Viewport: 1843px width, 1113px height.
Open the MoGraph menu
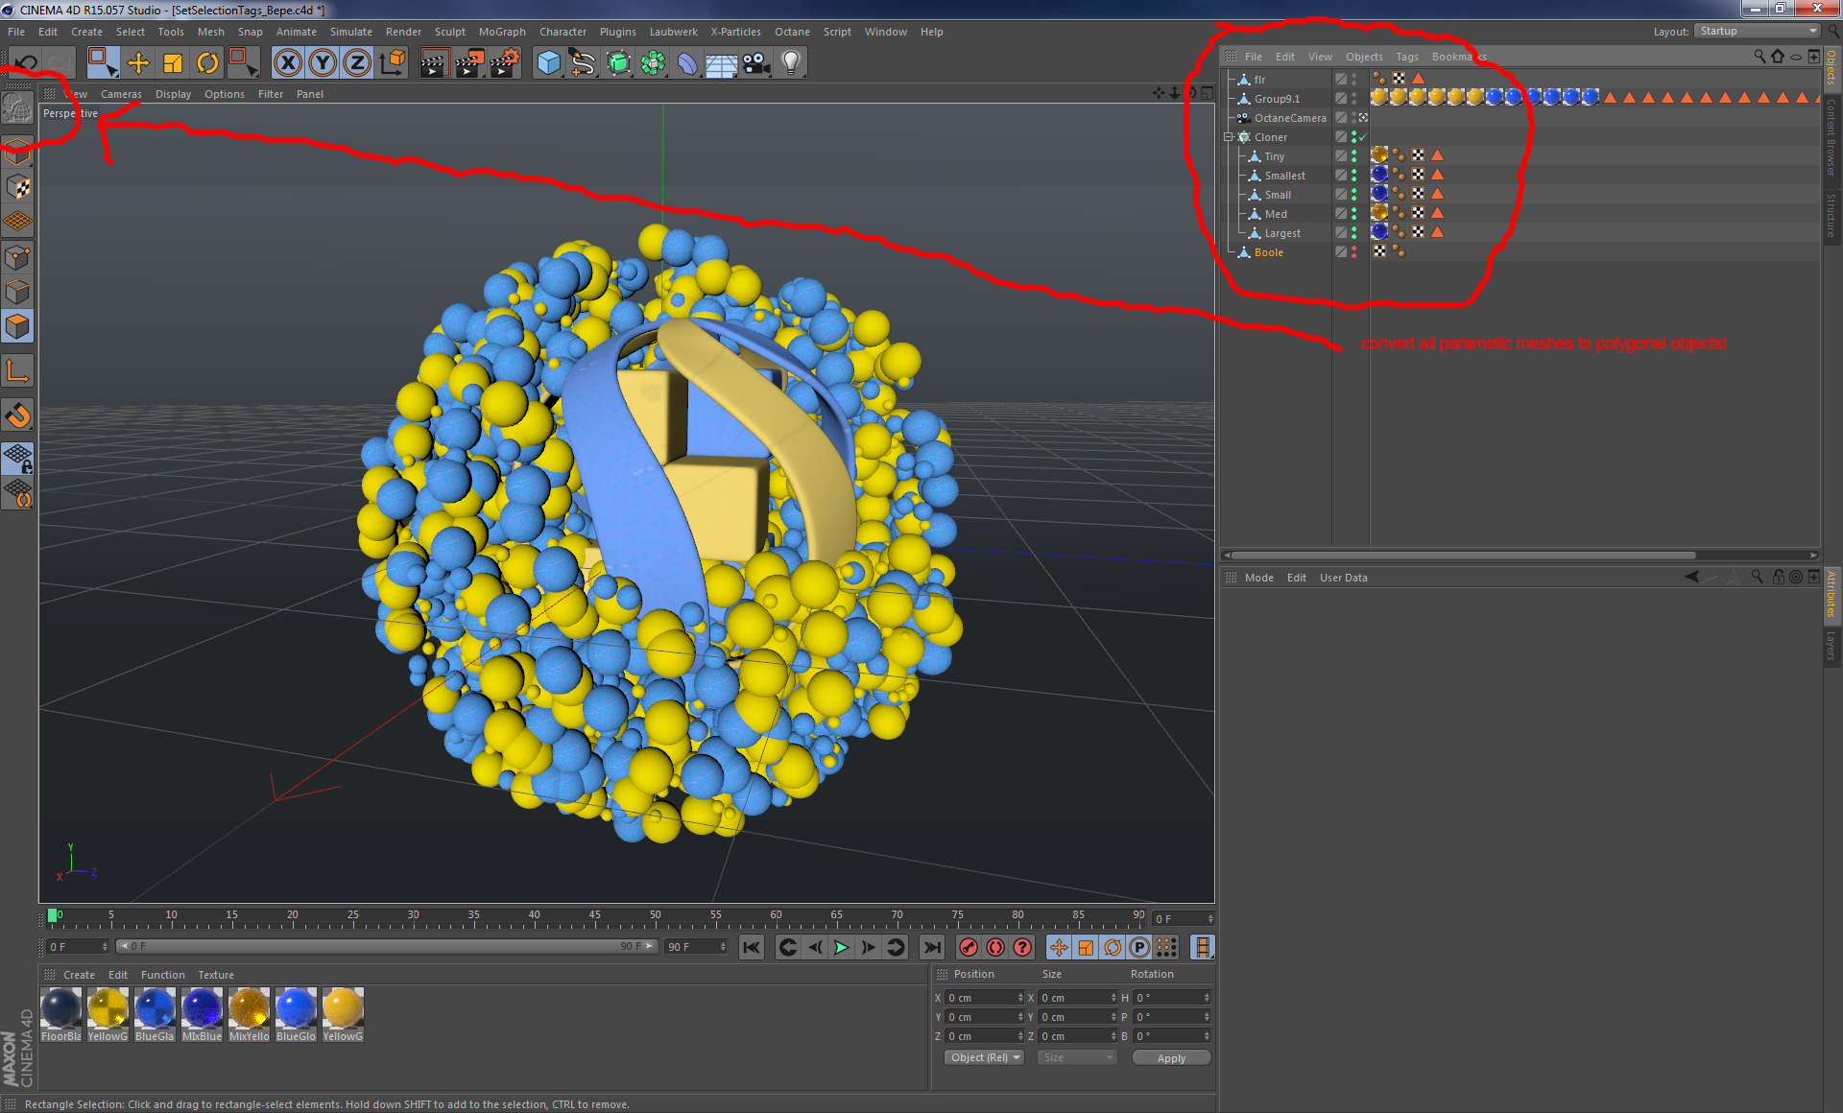point(502,32)
